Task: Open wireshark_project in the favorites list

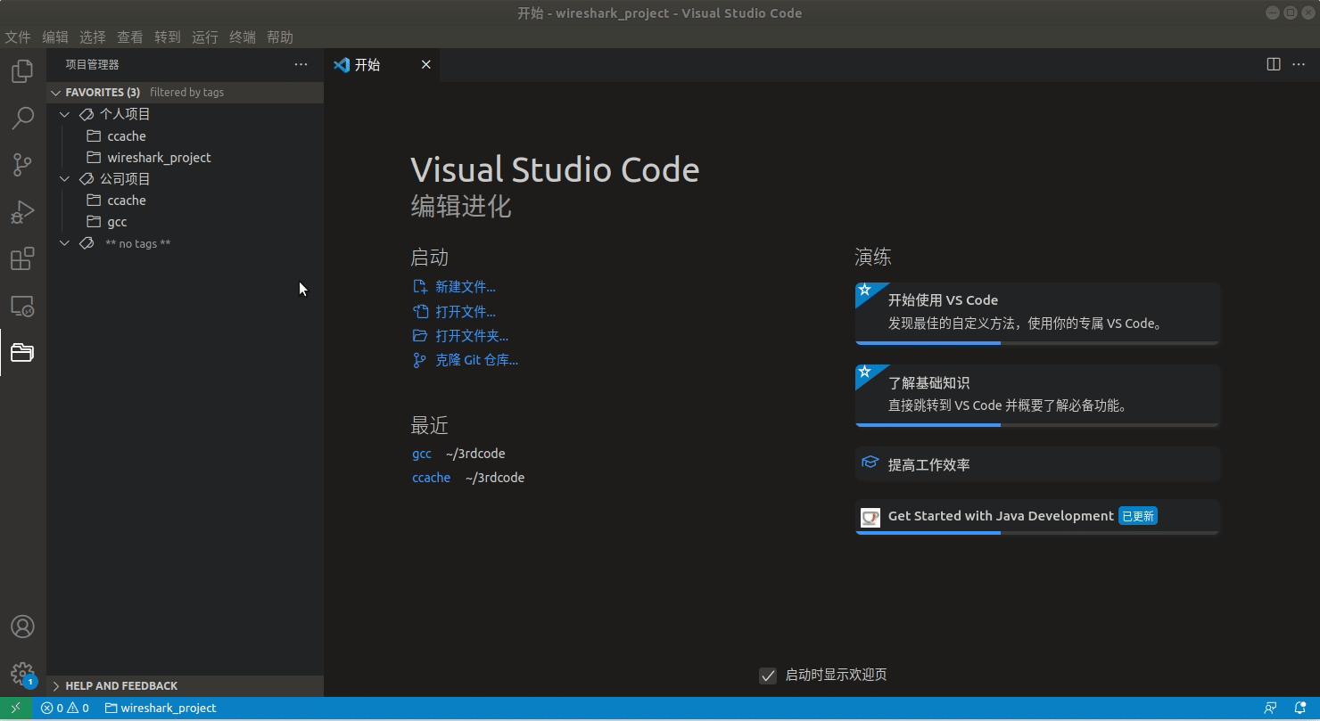Action: (x=159, y=158)
